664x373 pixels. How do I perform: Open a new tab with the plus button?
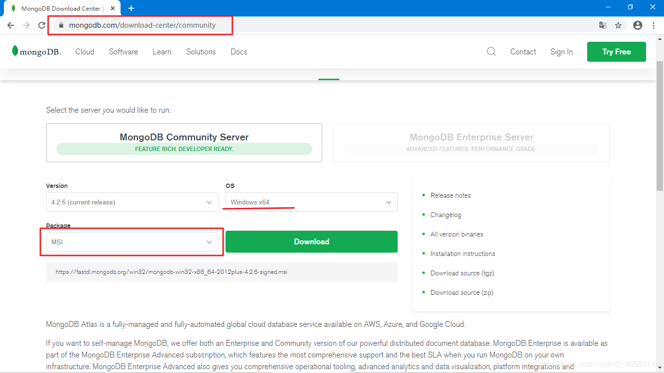(131, 8)
